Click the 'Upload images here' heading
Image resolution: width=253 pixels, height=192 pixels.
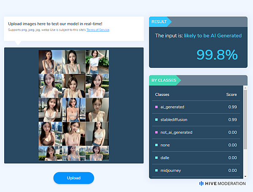pos(55,24)
